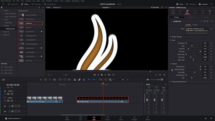This screenshot has width=215, height=121.
Task: Toggle the linked selection chain icon
Action: [79, 80]
